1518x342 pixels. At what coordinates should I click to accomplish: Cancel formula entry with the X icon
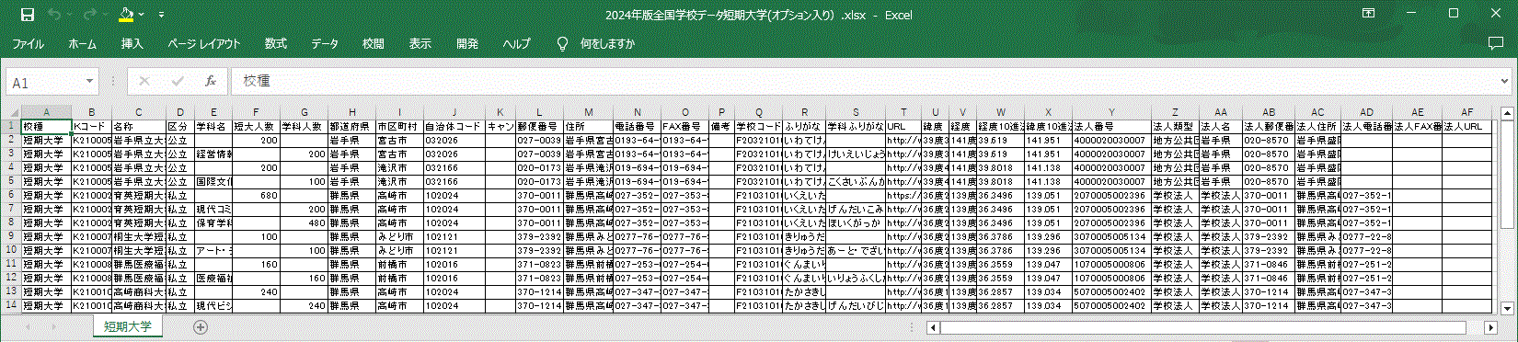(x=144, y=82)
